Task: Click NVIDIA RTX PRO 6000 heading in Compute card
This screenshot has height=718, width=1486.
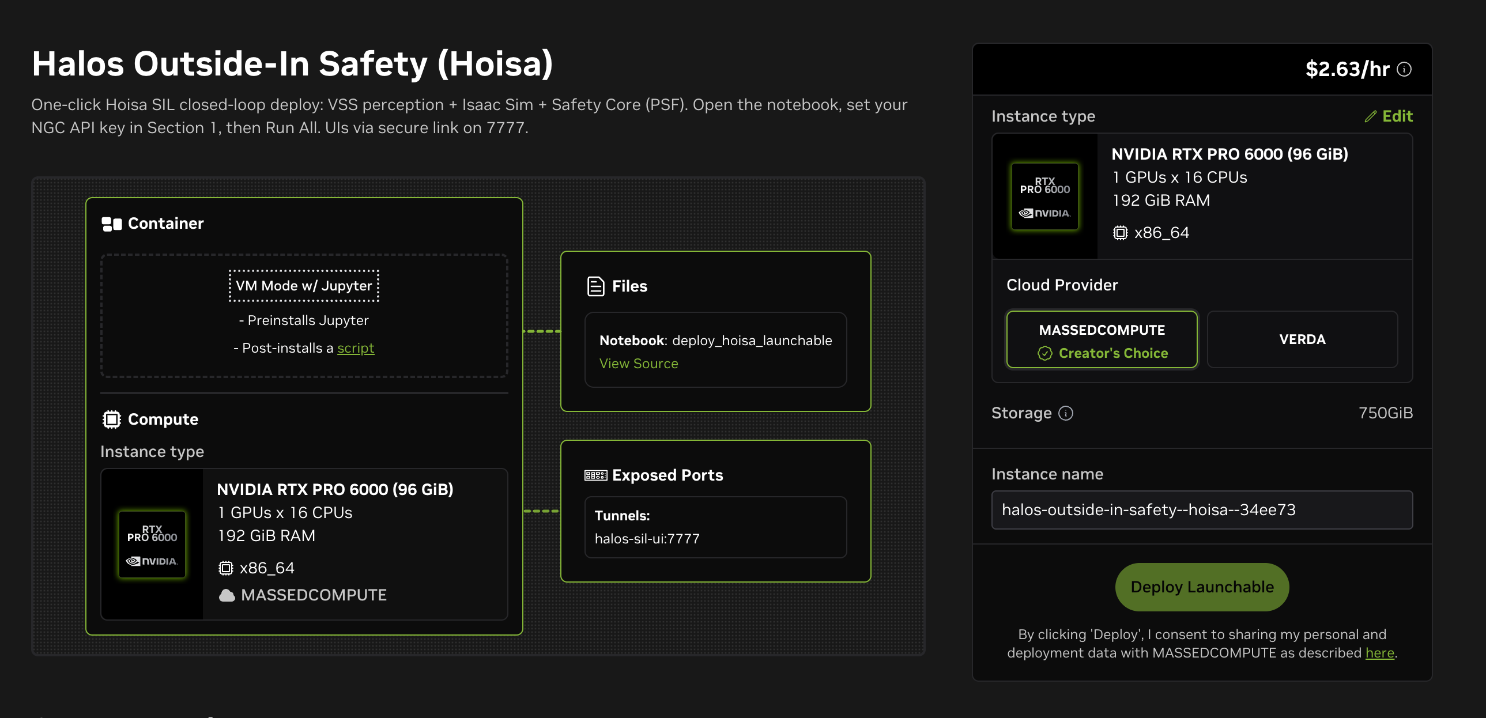Action: pos(335,490)
